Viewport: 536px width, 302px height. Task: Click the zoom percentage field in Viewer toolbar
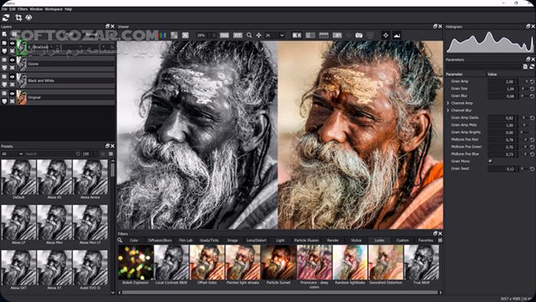pos(207,35)
